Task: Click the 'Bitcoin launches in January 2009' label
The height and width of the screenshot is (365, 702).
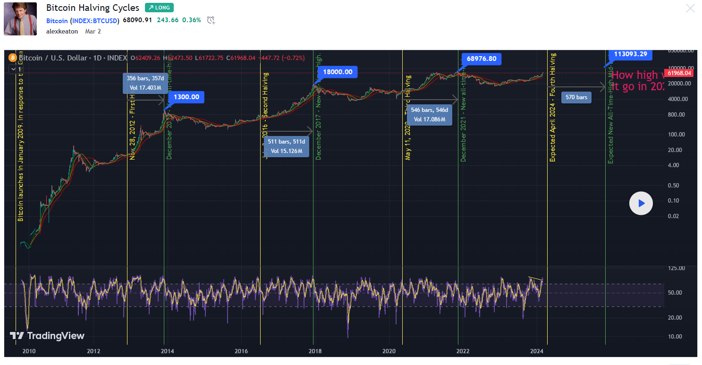Action: [x=20, y=136]
